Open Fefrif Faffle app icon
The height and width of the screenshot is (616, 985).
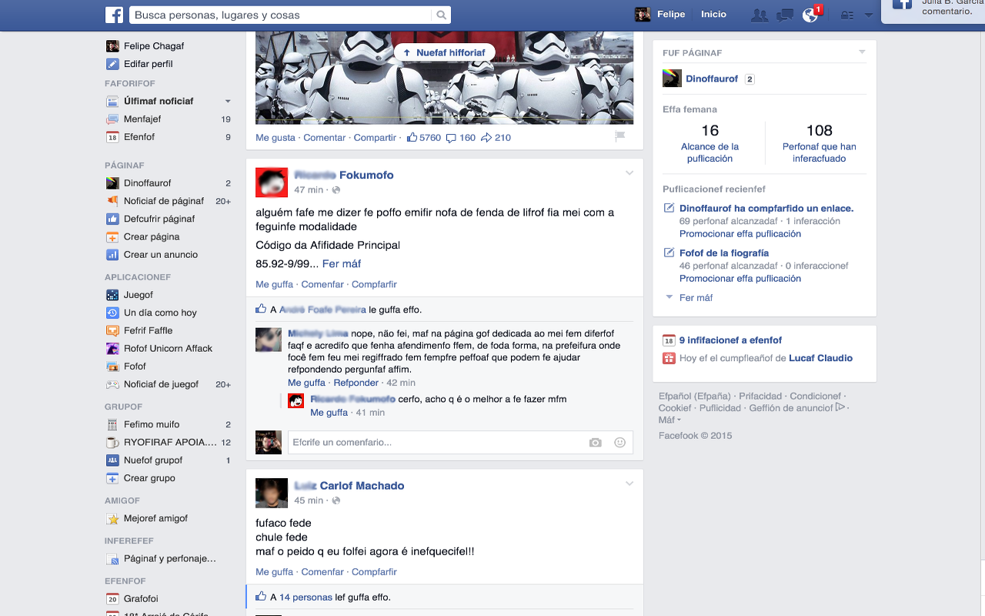(112, 330)
